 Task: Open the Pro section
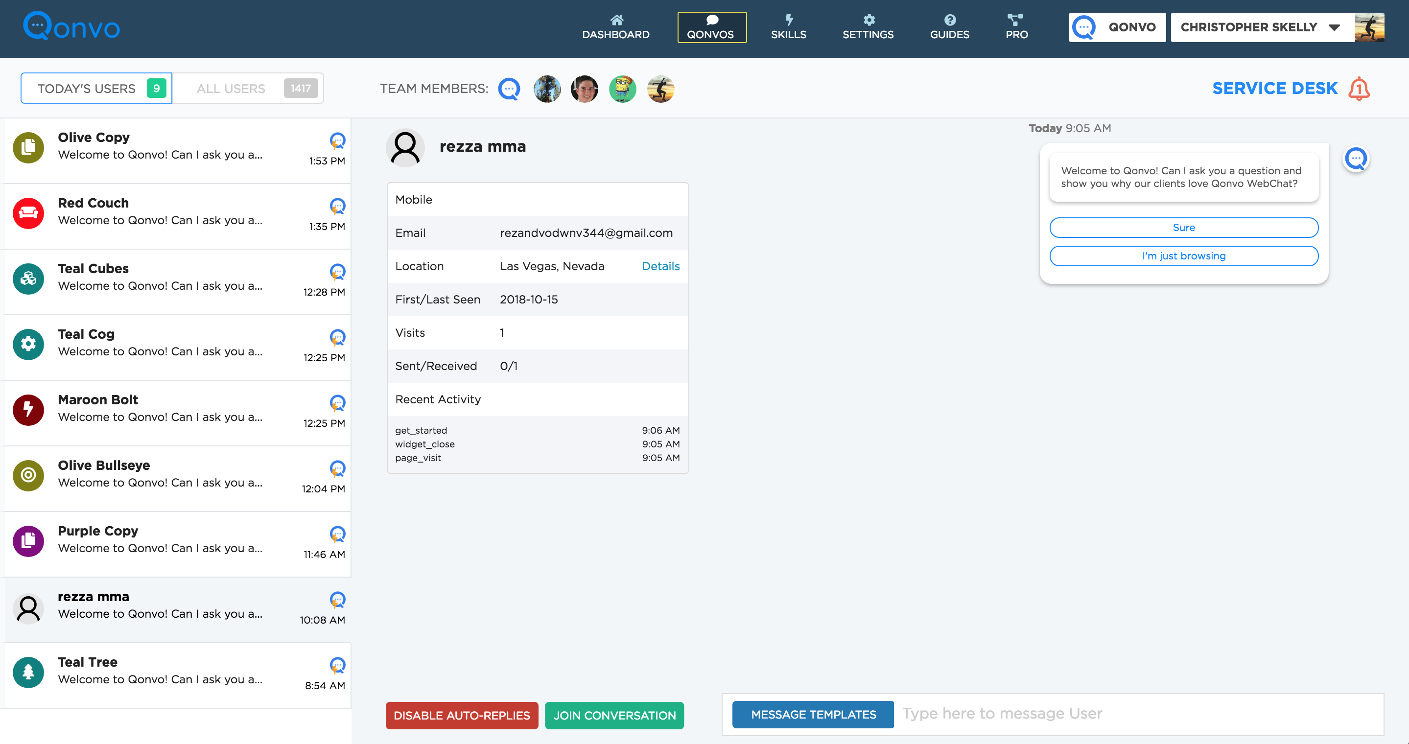[x=1016, y=27]
